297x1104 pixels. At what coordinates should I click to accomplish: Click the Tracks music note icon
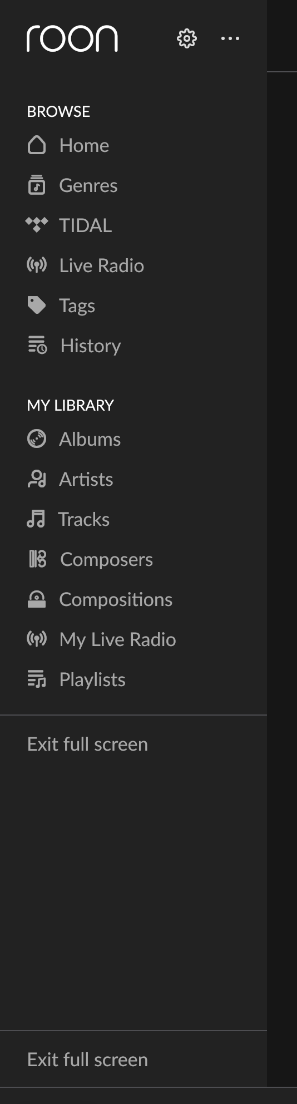36,519
